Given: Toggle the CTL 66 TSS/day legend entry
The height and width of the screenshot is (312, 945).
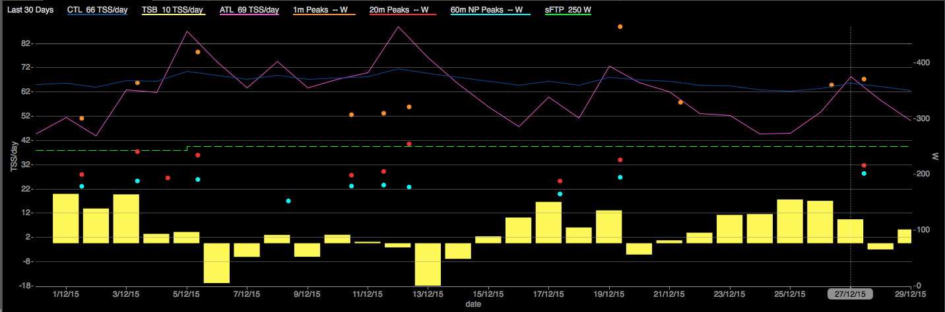Looking at the screenshot, I should (97, 11).
